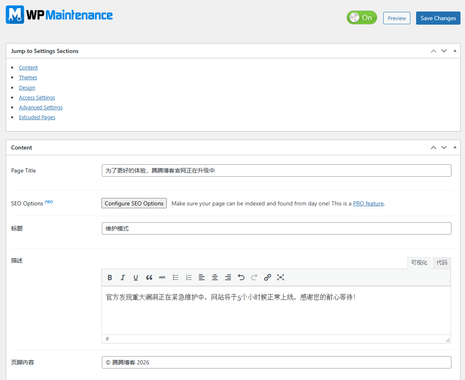Switch to the 代码 editor tab
Image resolution: width=465 pixels, height=380 pixels.
[x=442, y=263]
